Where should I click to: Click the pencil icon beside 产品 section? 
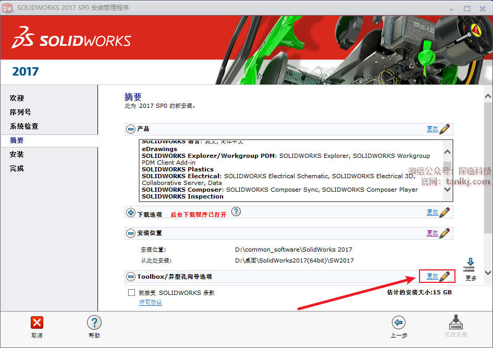[445, 129]
